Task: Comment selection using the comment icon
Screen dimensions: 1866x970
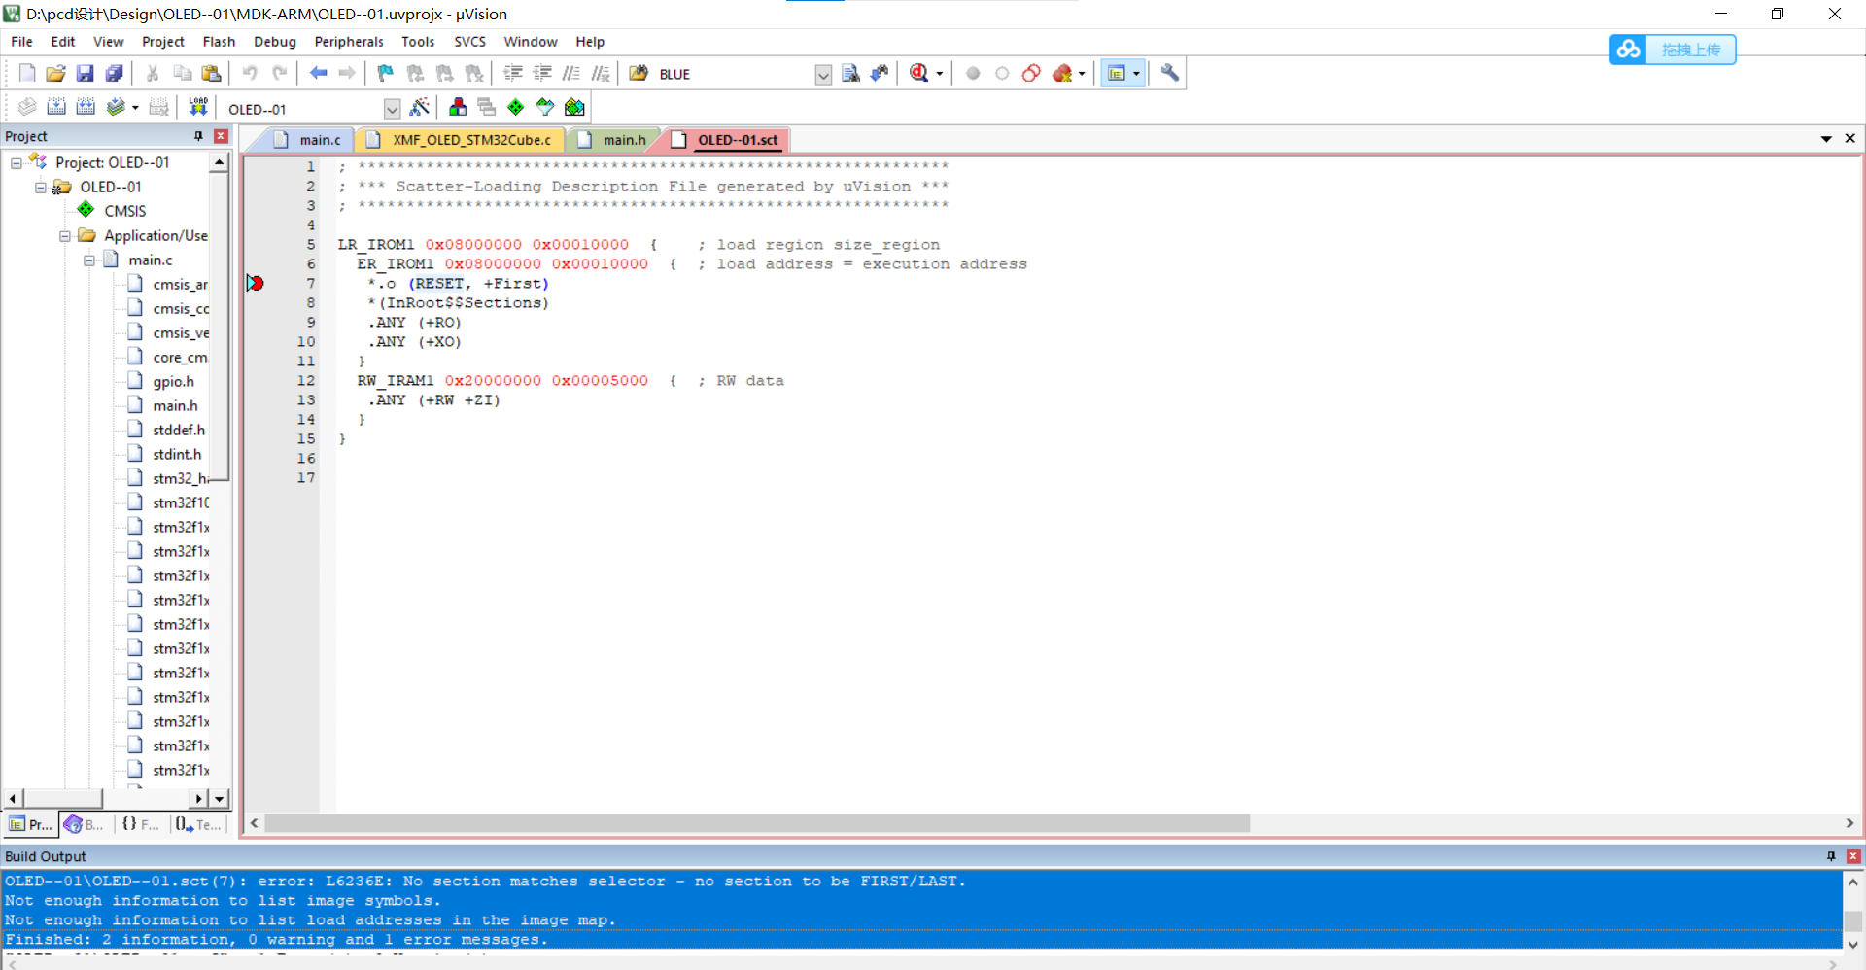Action: 571,73
